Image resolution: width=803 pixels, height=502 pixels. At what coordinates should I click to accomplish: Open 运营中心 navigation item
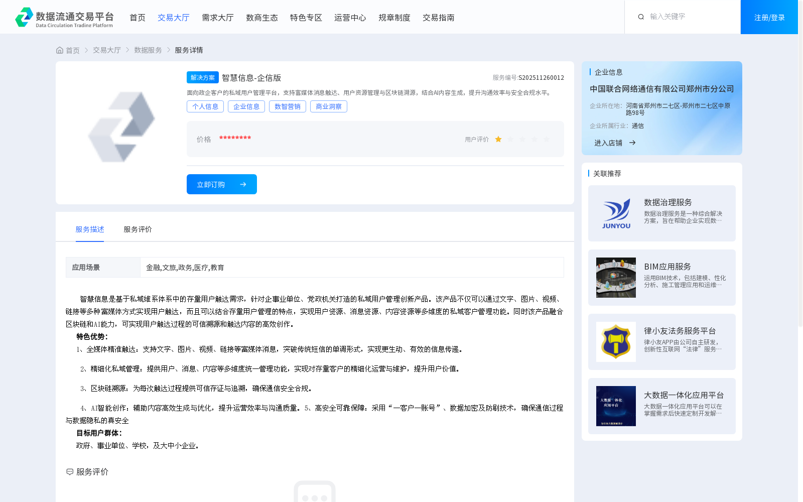tap(350, 18)
